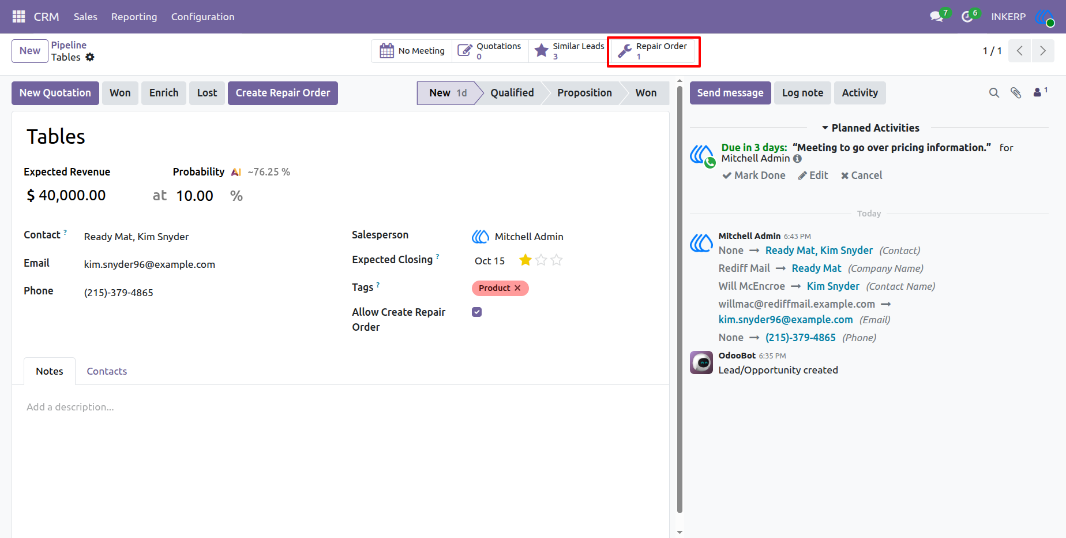Image resolution: width=1066 pixels, height=538 pixels.
Task: Open the apps grid menu icon
Action: tap(18, 17)
